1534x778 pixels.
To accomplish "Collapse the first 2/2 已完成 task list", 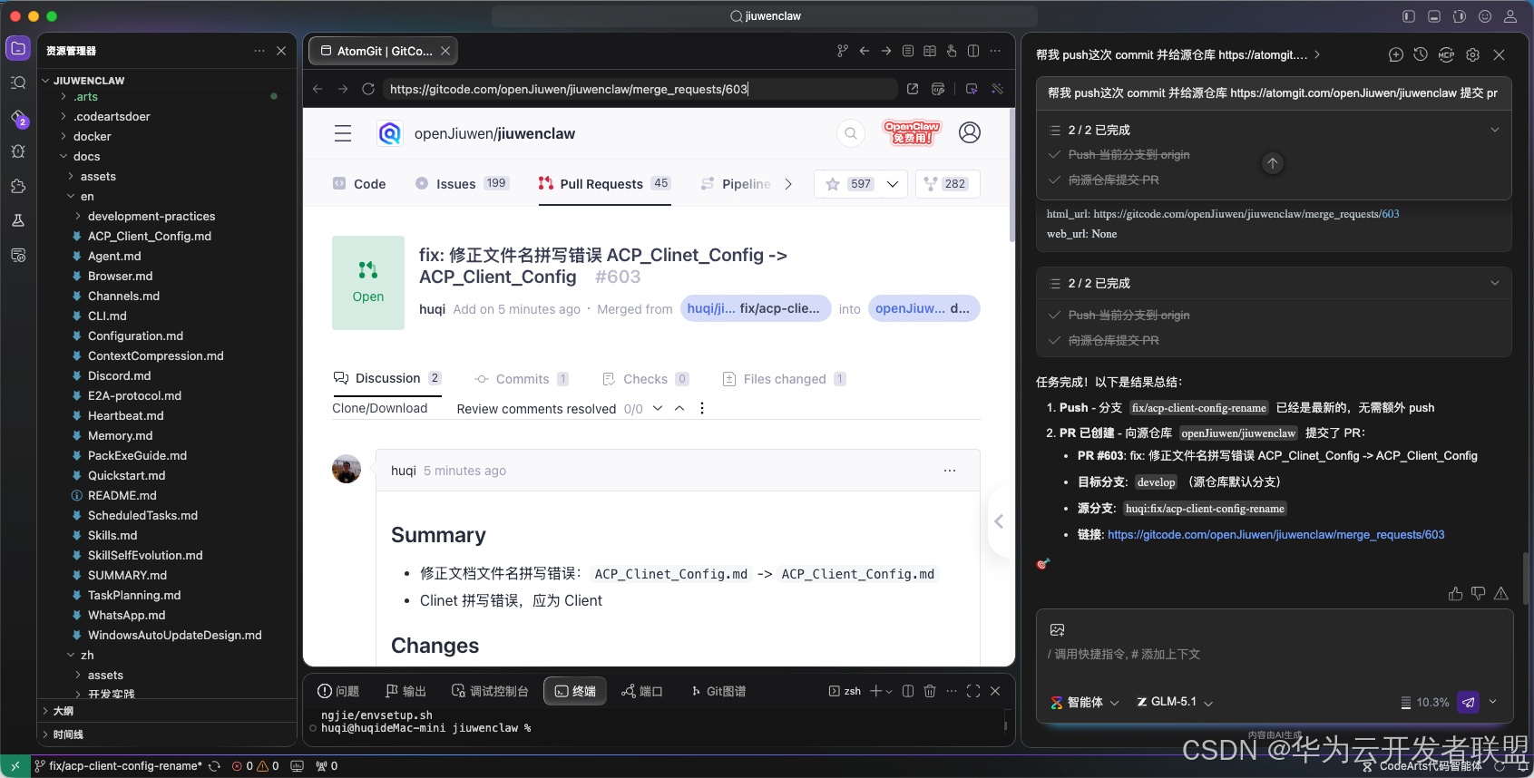I will (x=1495, y=130).
